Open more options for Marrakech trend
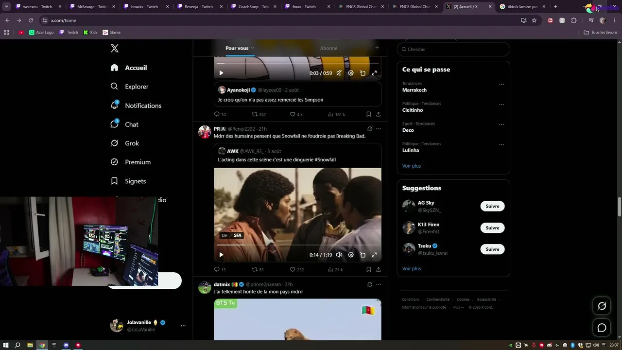622x350 pixels. tap(501, 84)
